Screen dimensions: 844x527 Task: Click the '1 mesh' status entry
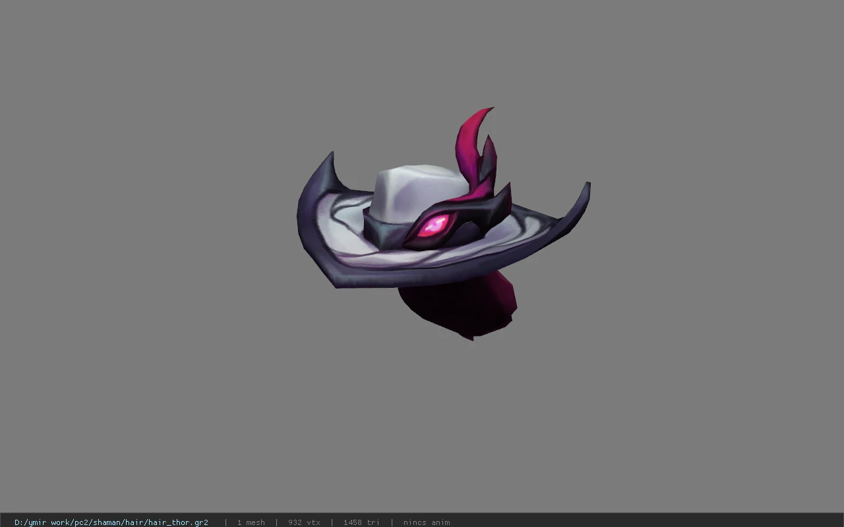point(251,522)
